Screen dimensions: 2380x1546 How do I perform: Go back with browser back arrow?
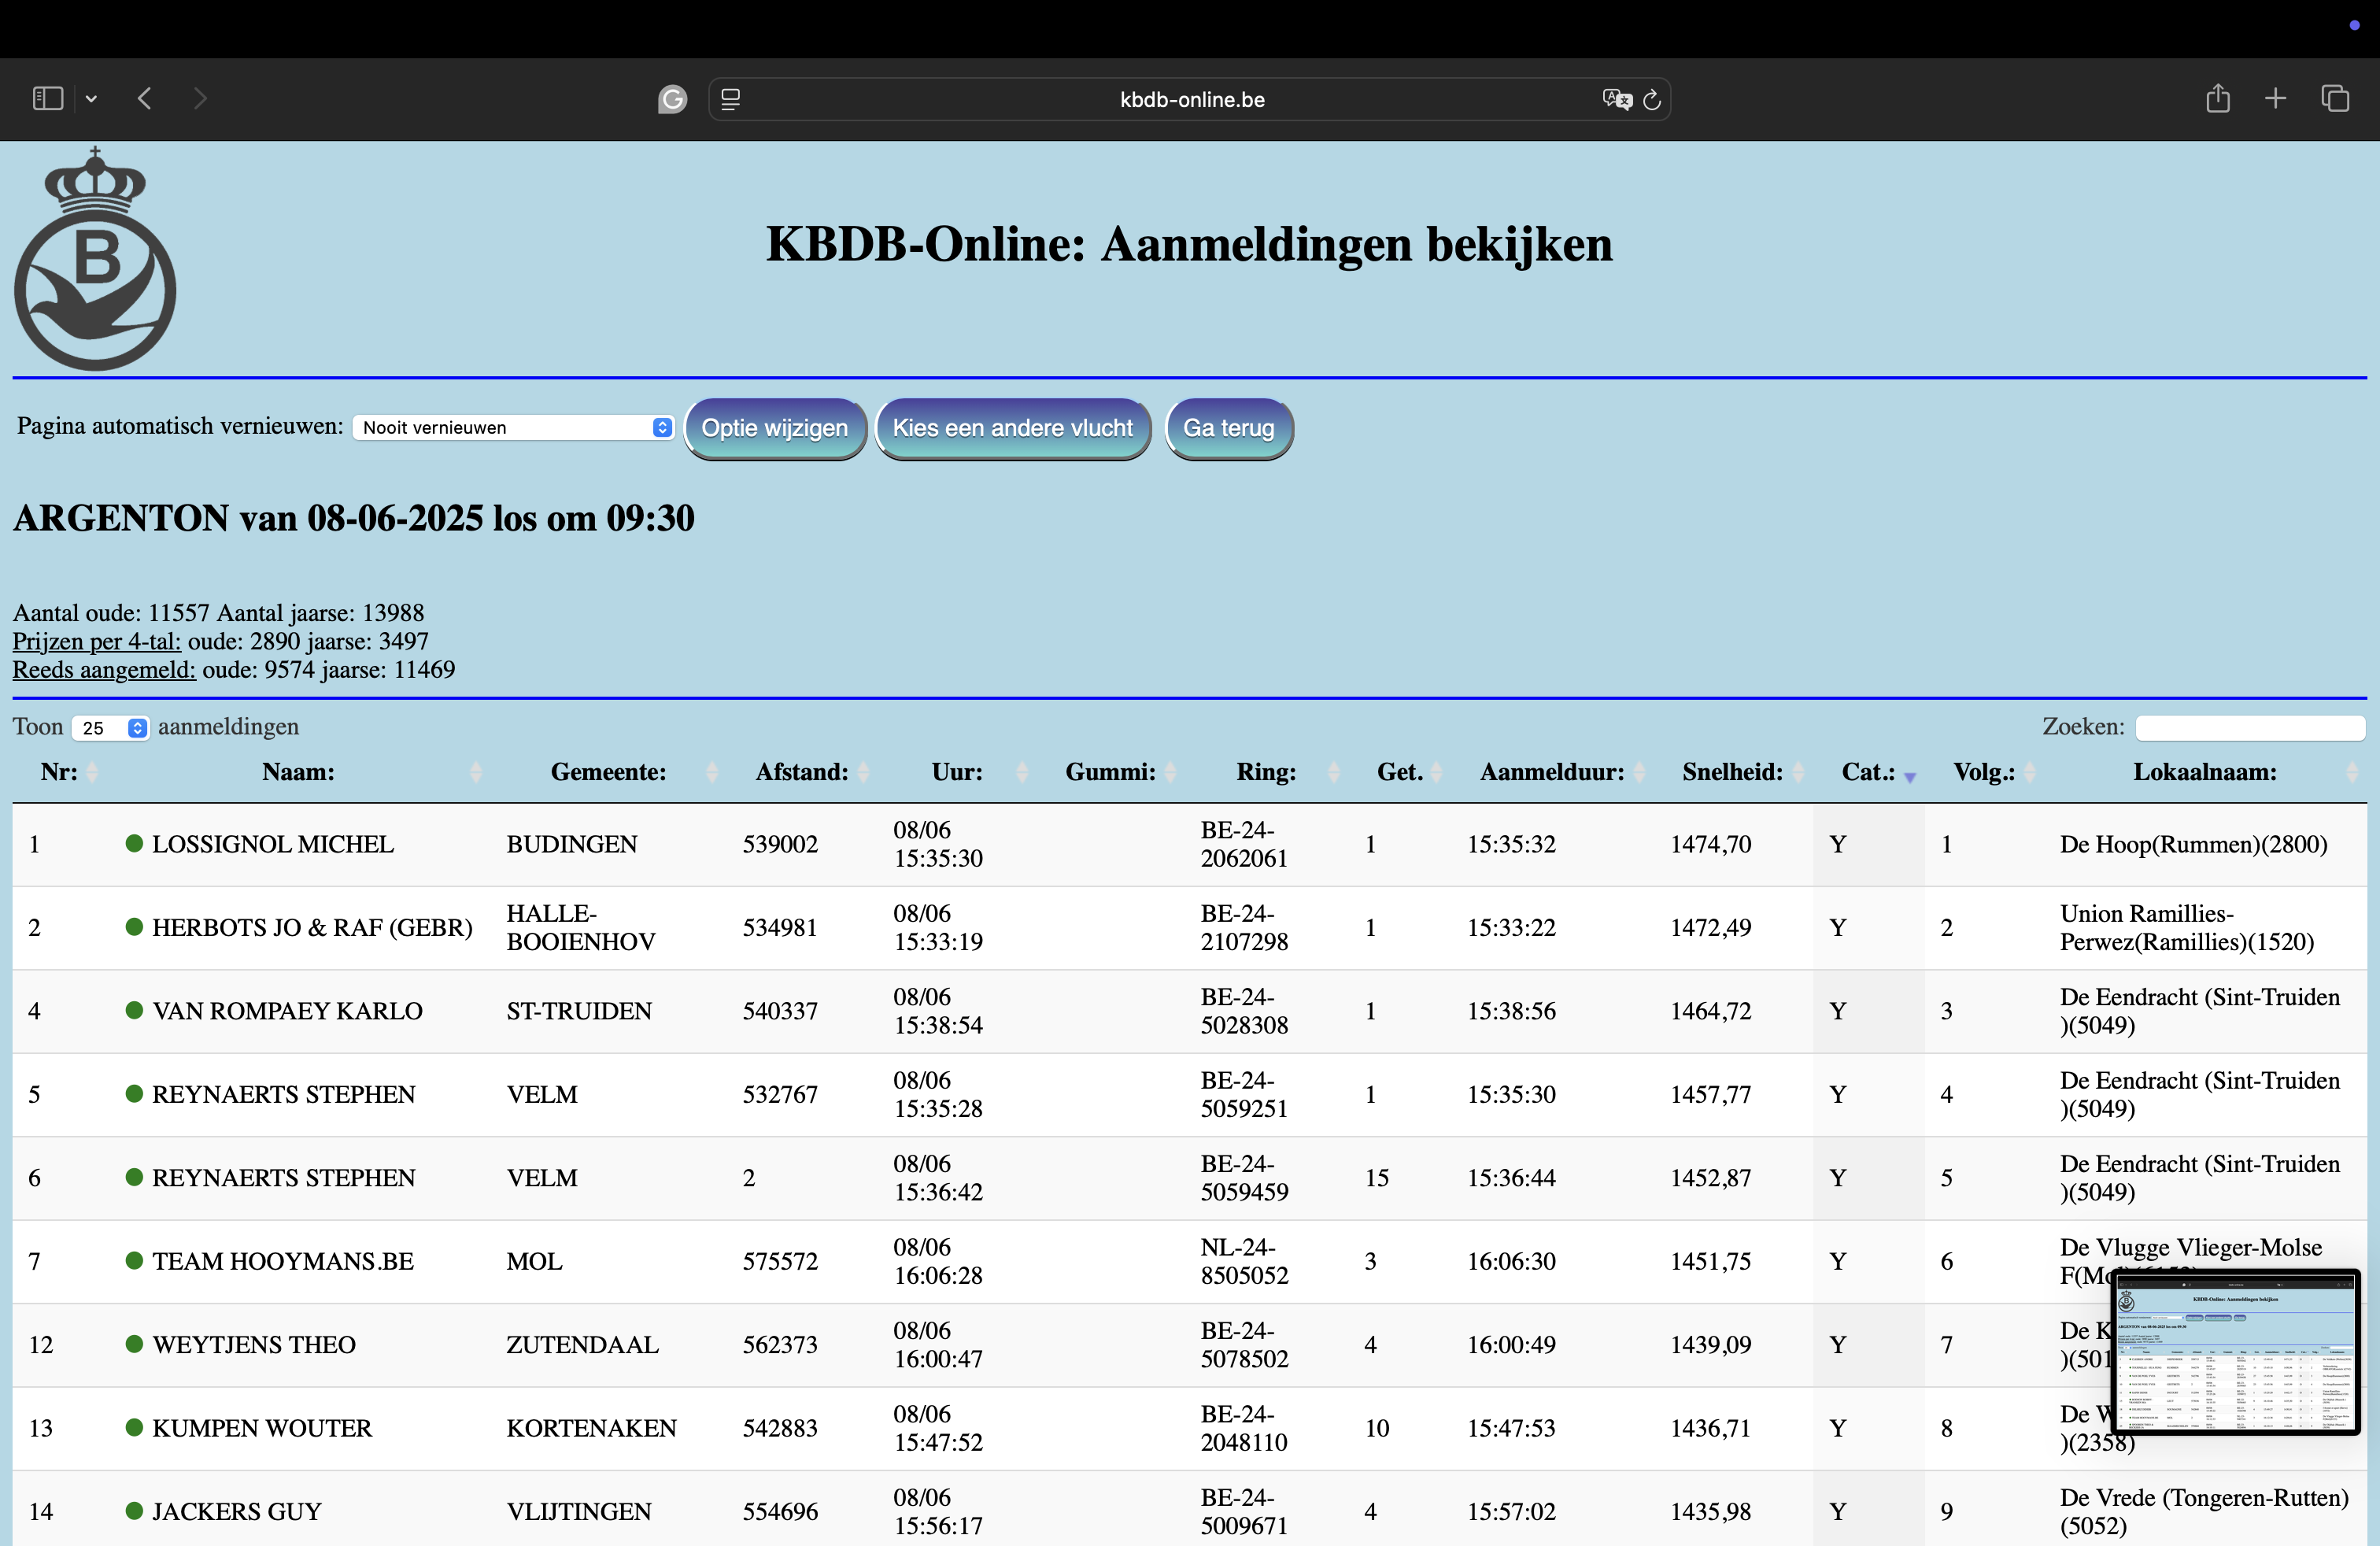145,98
